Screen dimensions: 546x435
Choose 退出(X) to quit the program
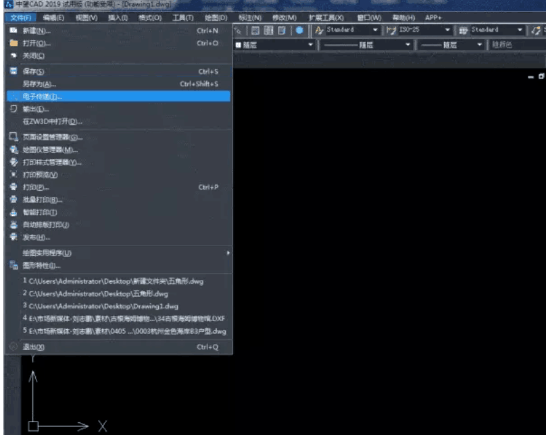[x=119, y=347]
